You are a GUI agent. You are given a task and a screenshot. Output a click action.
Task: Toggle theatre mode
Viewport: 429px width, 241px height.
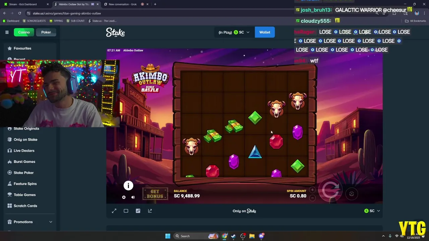point(126,211)
